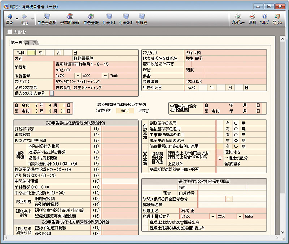Select the 全額控除 option

220,164
